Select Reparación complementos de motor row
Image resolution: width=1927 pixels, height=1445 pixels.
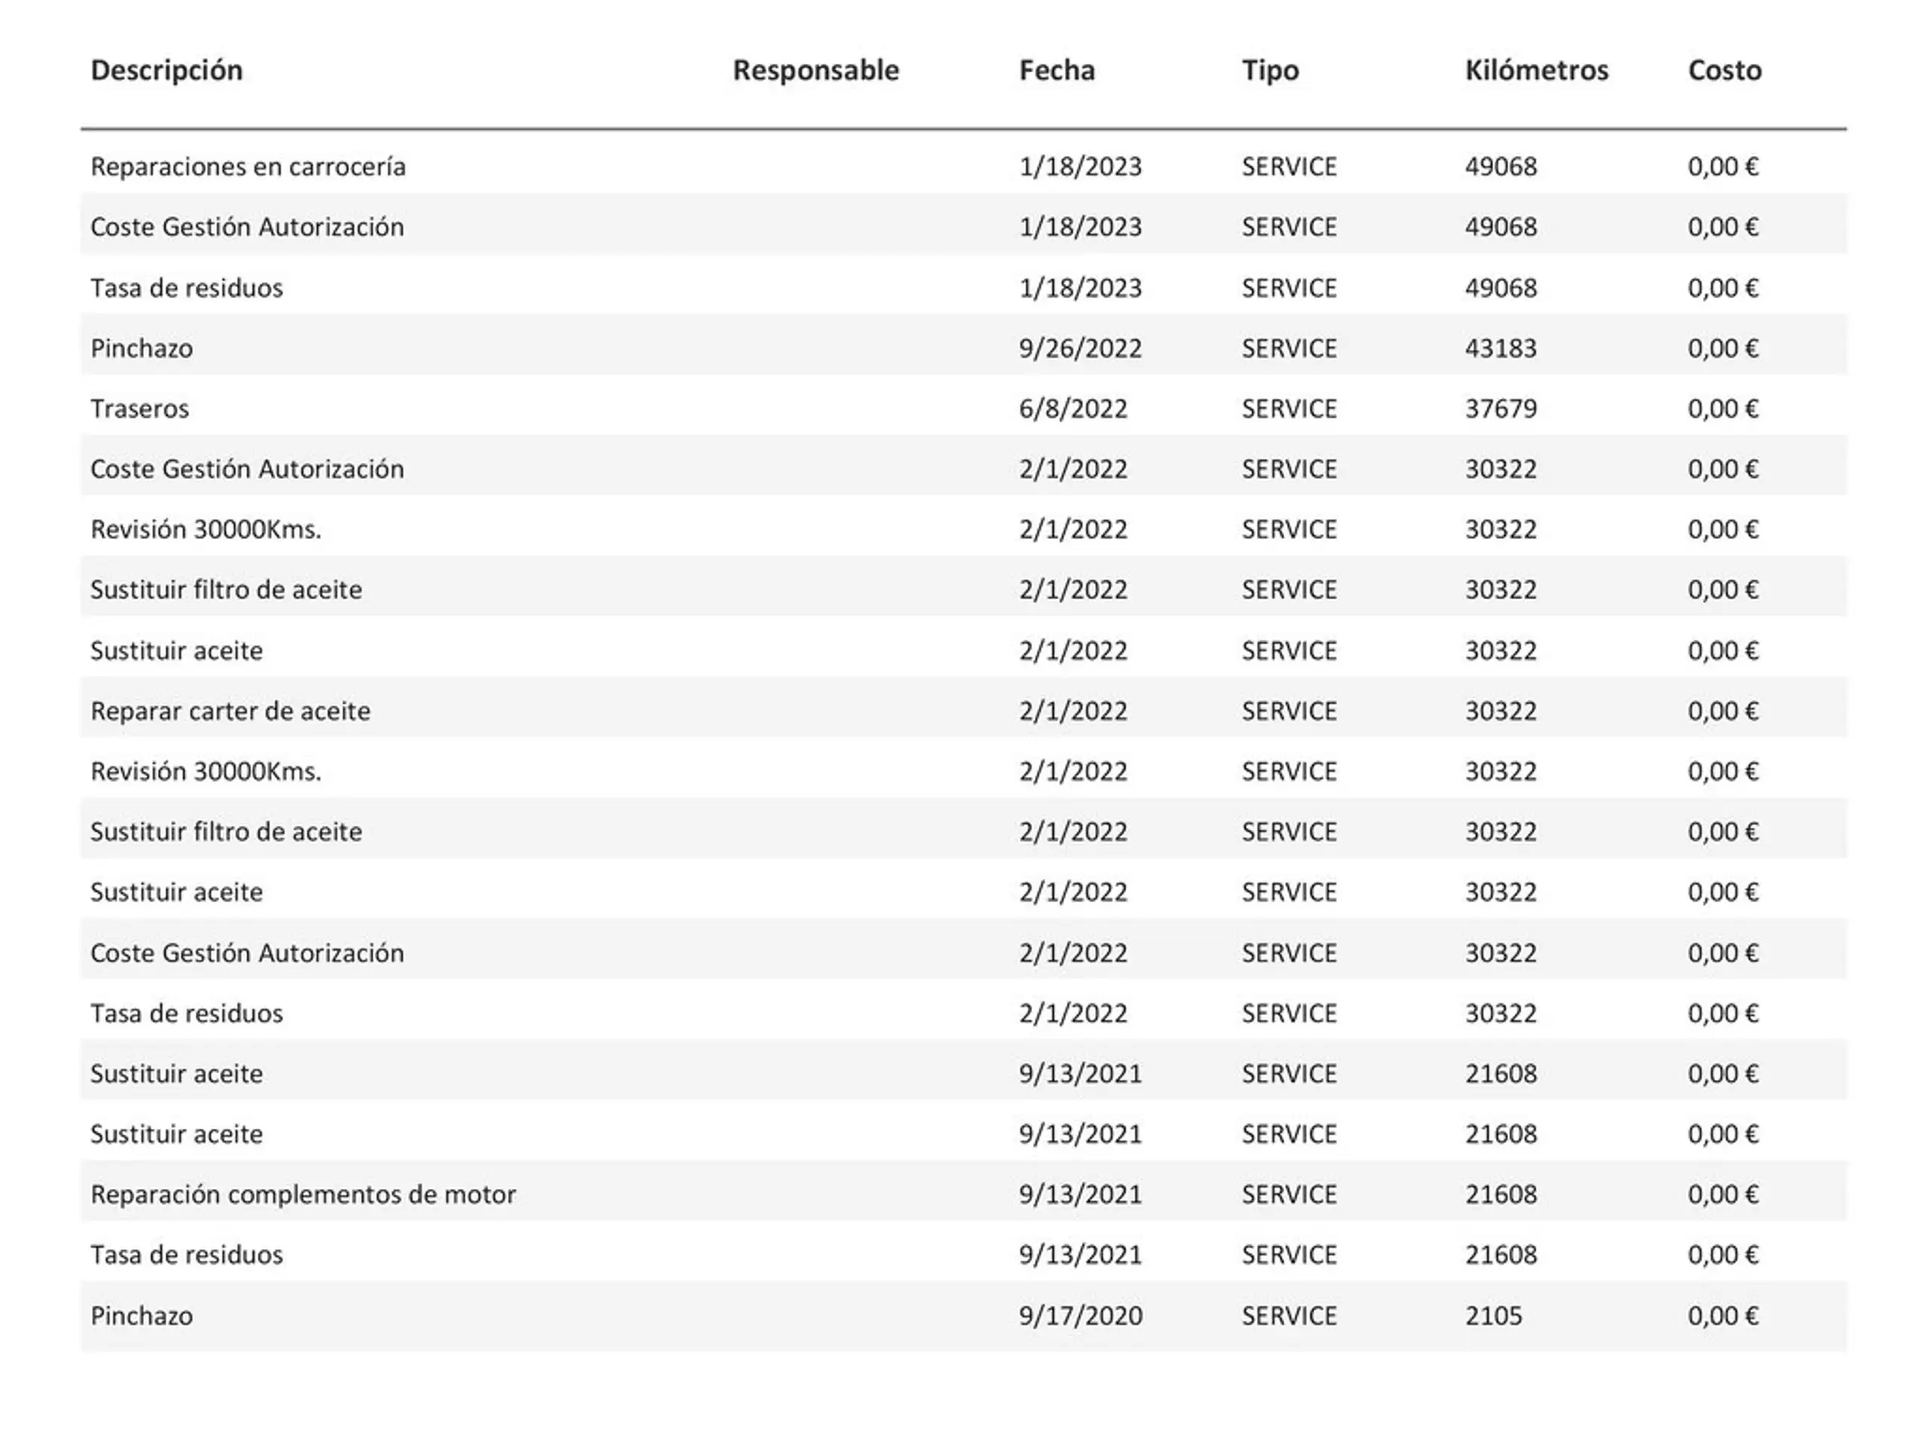point(963,1194)
